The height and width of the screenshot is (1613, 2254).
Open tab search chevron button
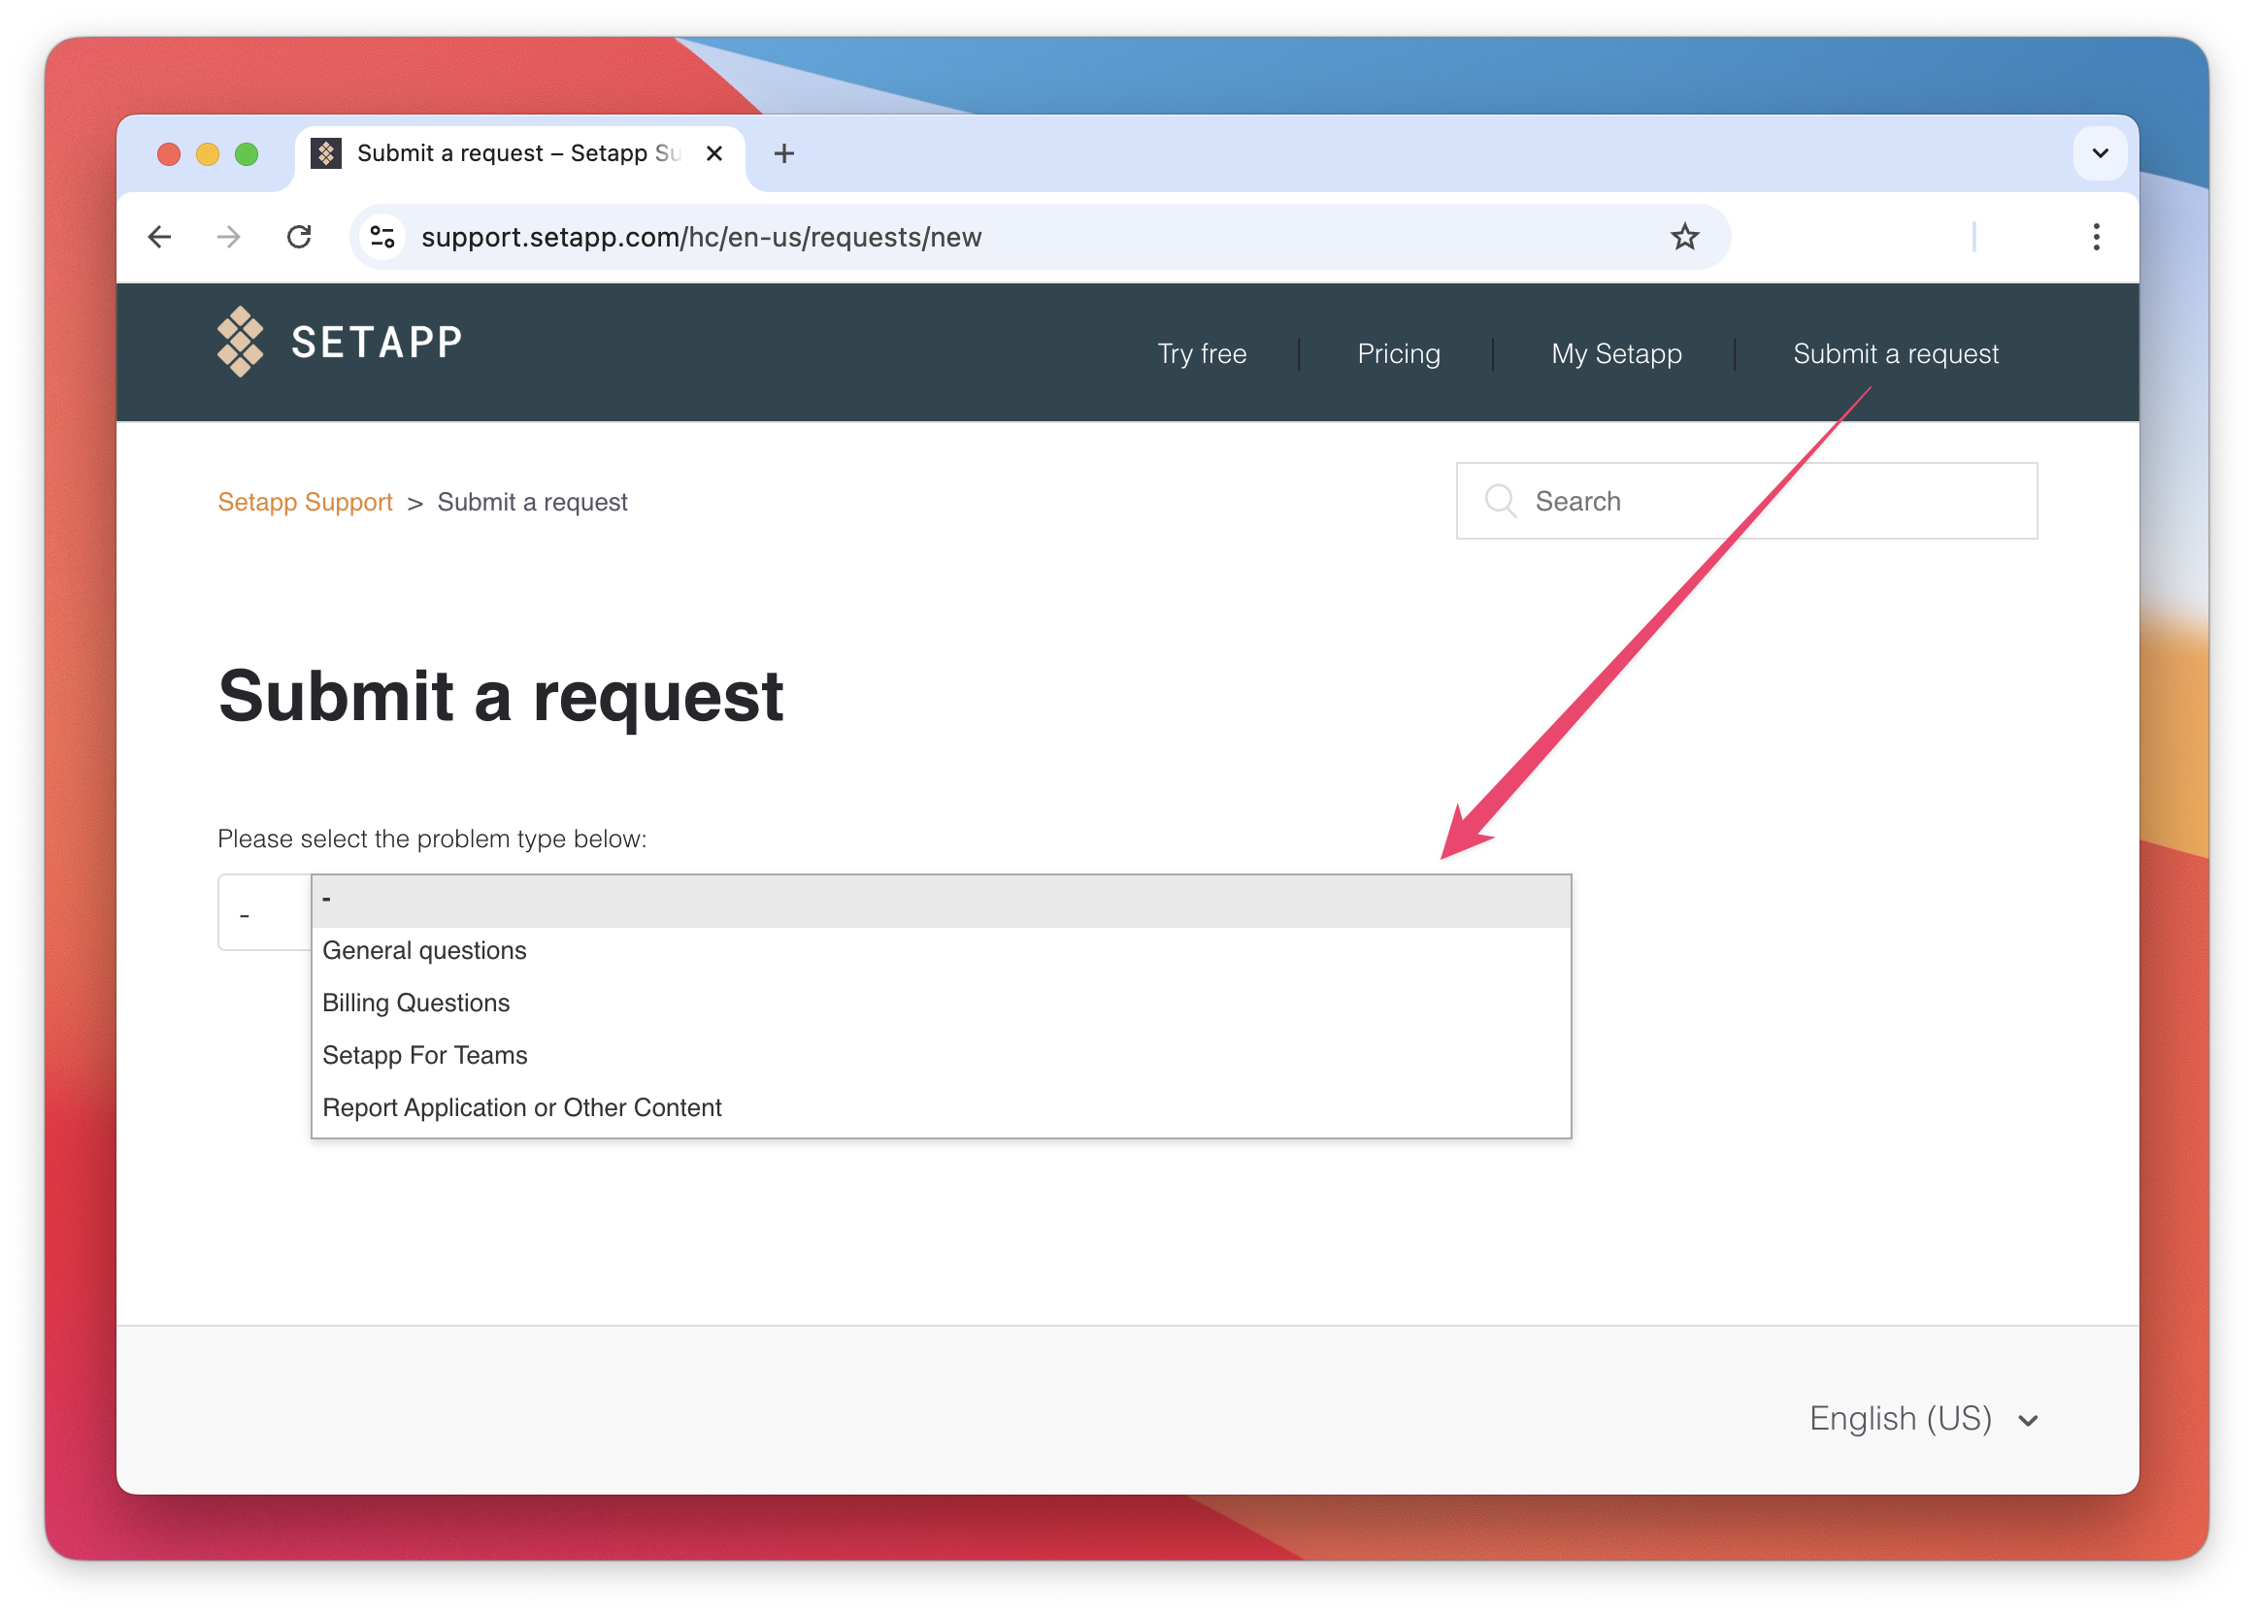(x=2100, y=153)
